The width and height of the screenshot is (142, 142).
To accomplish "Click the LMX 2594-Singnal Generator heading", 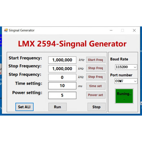I will point(72,44).
